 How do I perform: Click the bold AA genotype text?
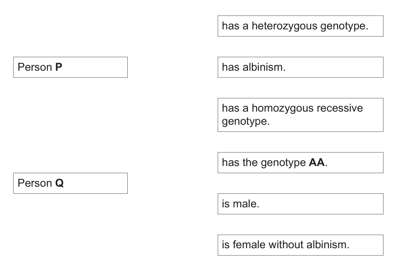[x=317, y=163]
